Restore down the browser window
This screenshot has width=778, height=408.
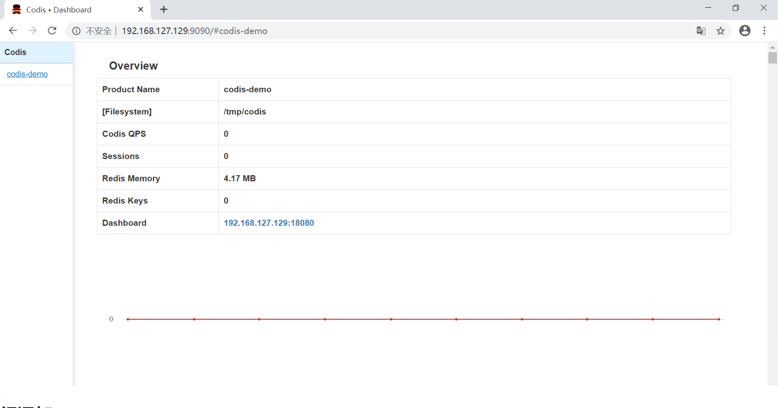coord(736,8)
